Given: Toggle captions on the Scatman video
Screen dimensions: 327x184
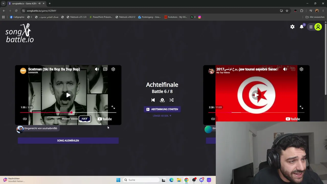Looking at the screenshot, I should click(x=105, y=69).
